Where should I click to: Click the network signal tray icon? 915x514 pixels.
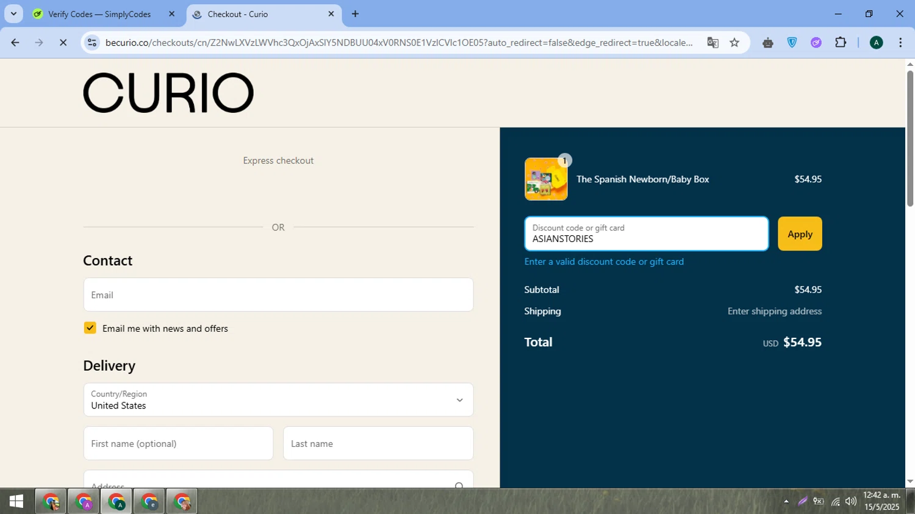tap(835, 502)
